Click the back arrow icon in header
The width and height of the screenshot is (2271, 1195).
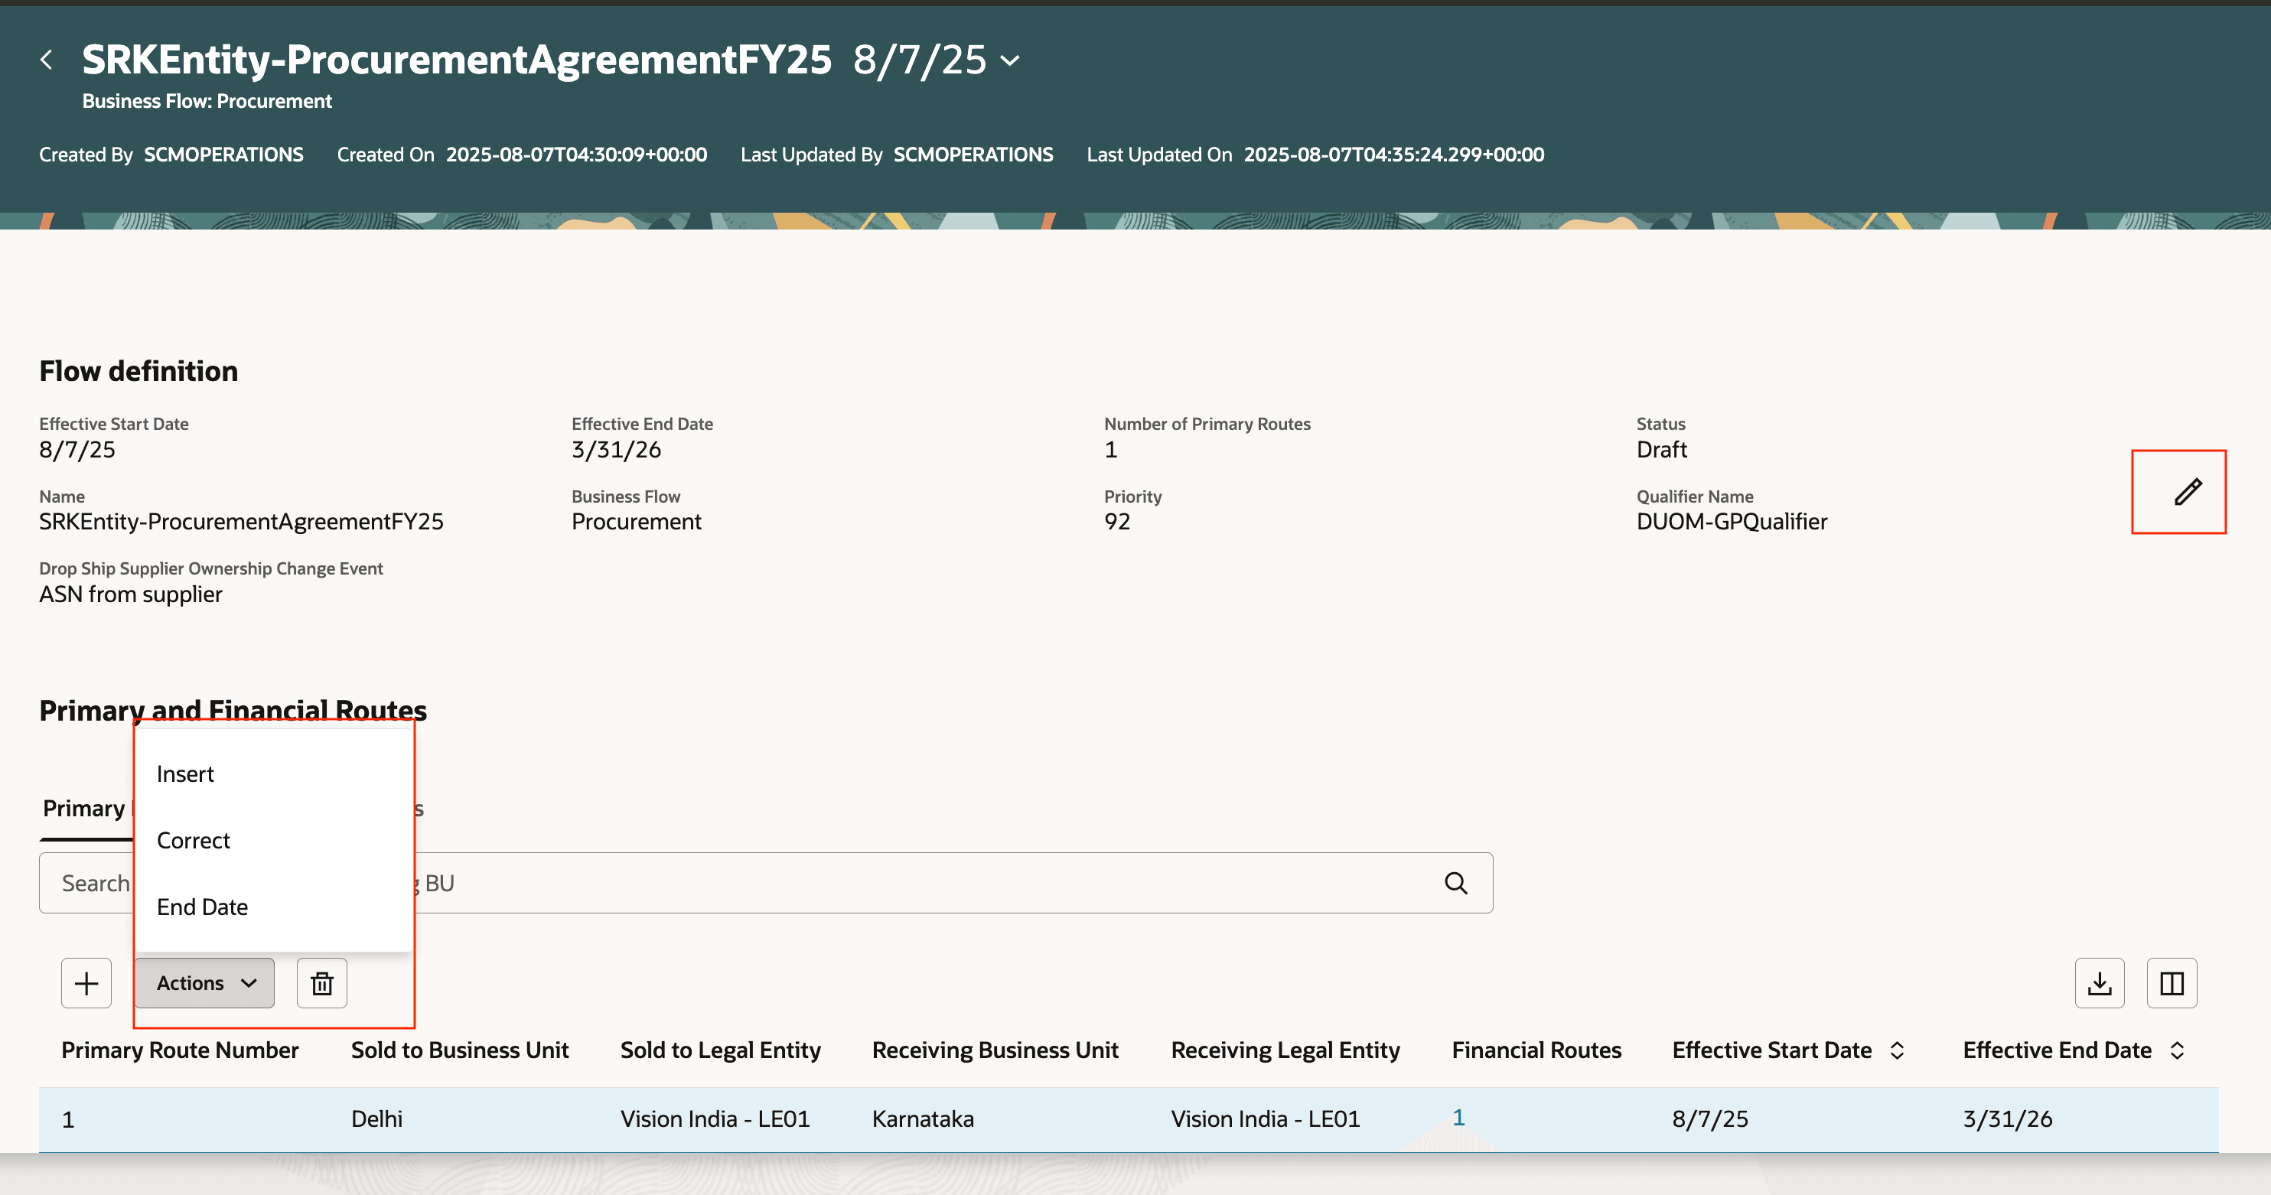click(x=47, y=60)
